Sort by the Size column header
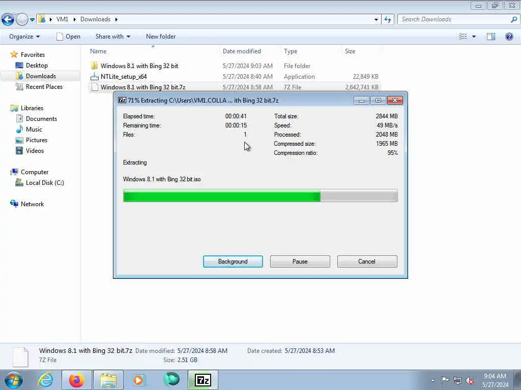This screenshot has width=521, height=390. [362, 51]
